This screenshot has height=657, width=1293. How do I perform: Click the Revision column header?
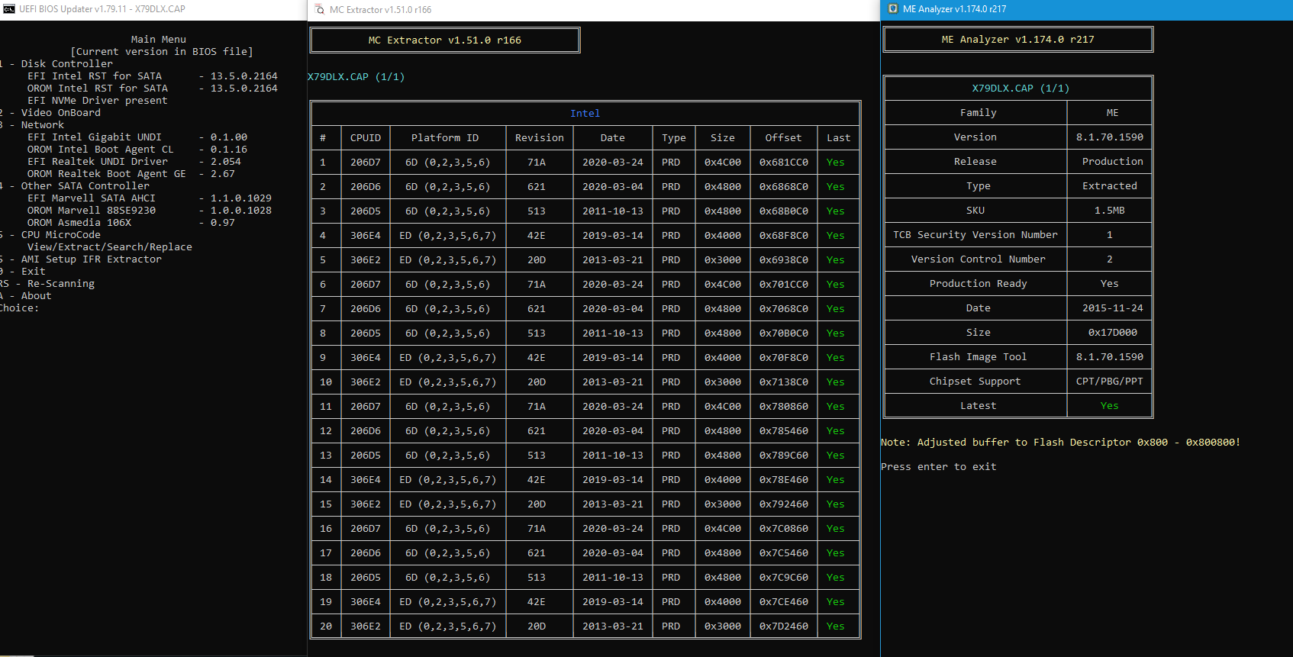click(540, 138)
